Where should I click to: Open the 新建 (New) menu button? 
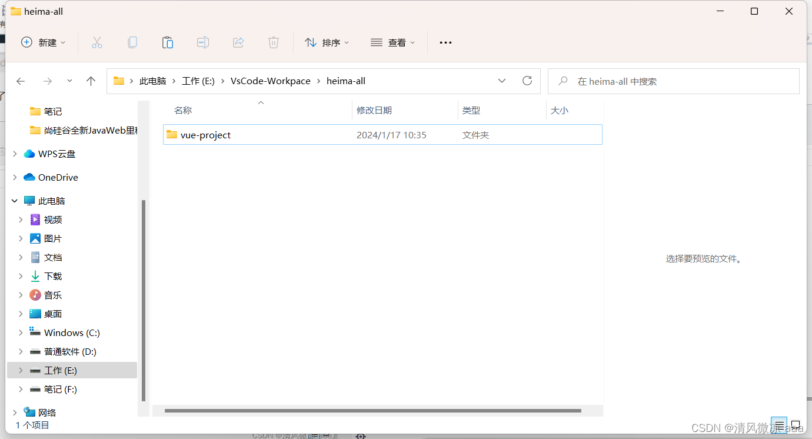44,42
